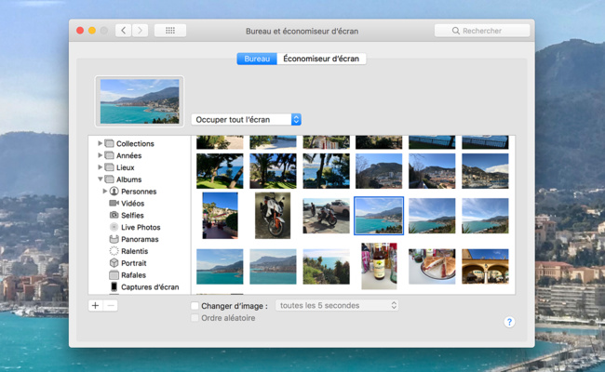The image size is (605, 372).
Task: Expand the Lieux disclosure triangle
Action: click(100, 166)
